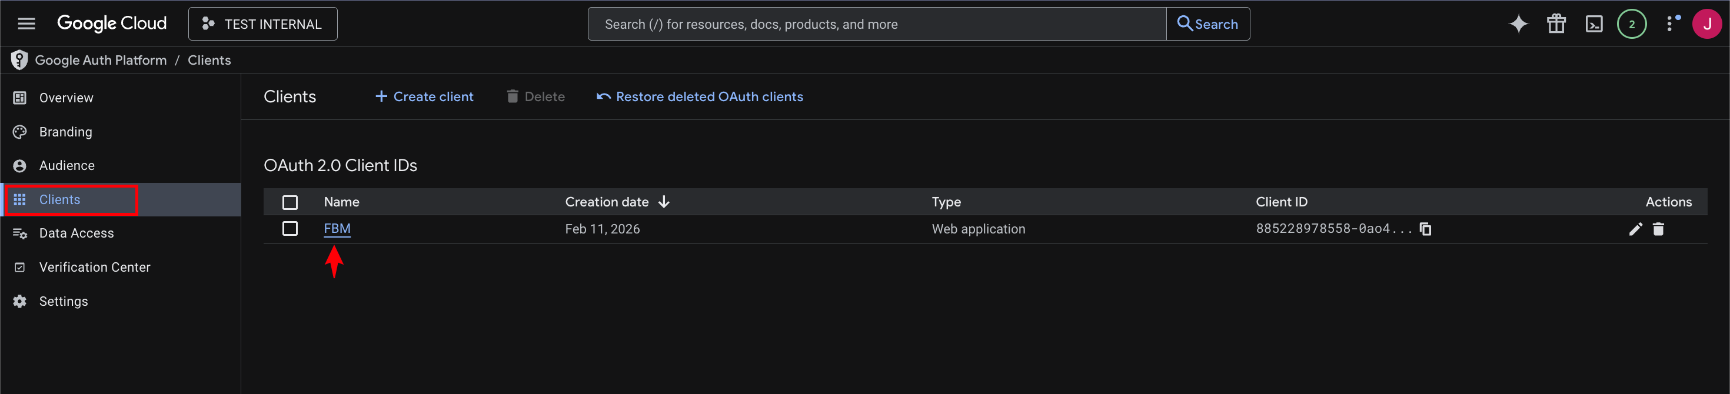This screenshot has width=1730, height=394.
Task: Open the FBM client link
Action: tap(337, 229)
